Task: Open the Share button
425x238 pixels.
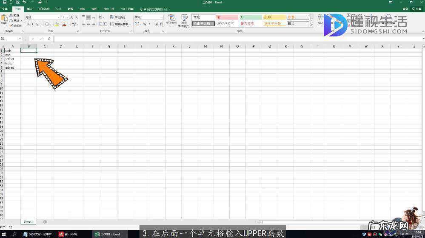Action: point(416,9)
